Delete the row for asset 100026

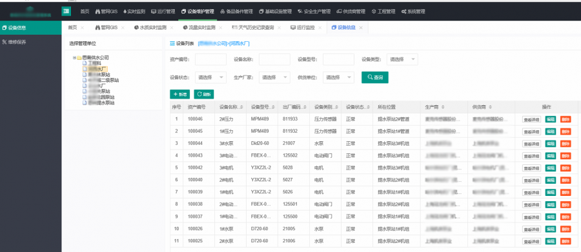[x=566, y=229]
